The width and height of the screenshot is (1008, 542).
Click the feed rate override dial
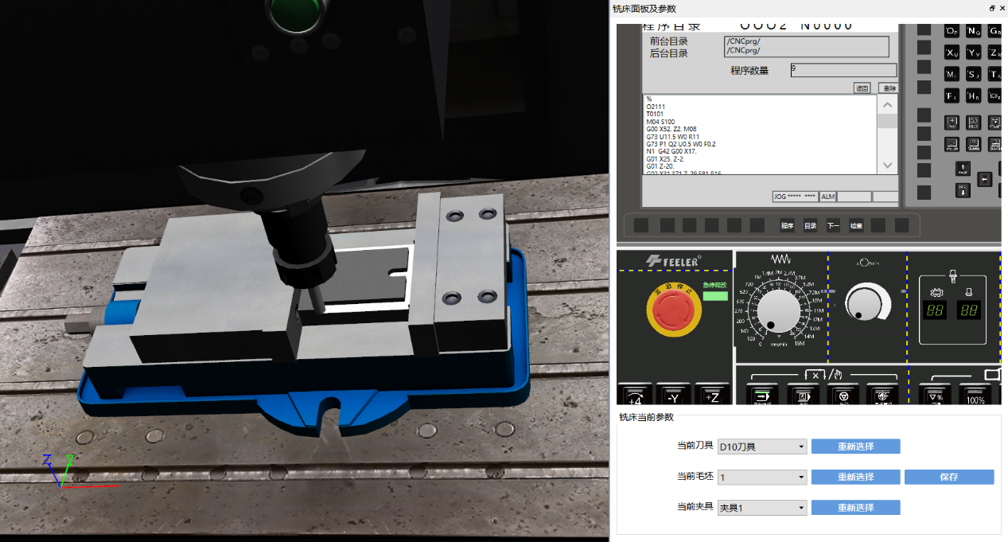pyautogui.click(x=779, y=311)
